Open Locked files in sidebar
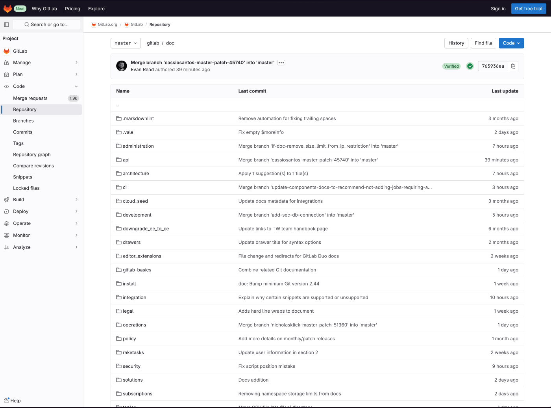Image resolution: width=551 pixels, height=408 pixels. pos(41,188)
